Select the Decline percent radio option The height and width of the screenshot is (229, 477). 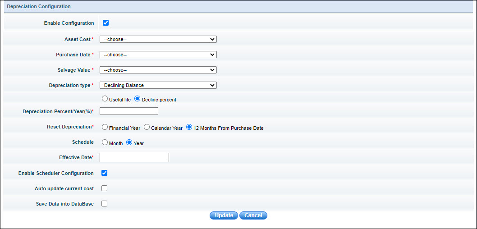(x=138, y=99)
